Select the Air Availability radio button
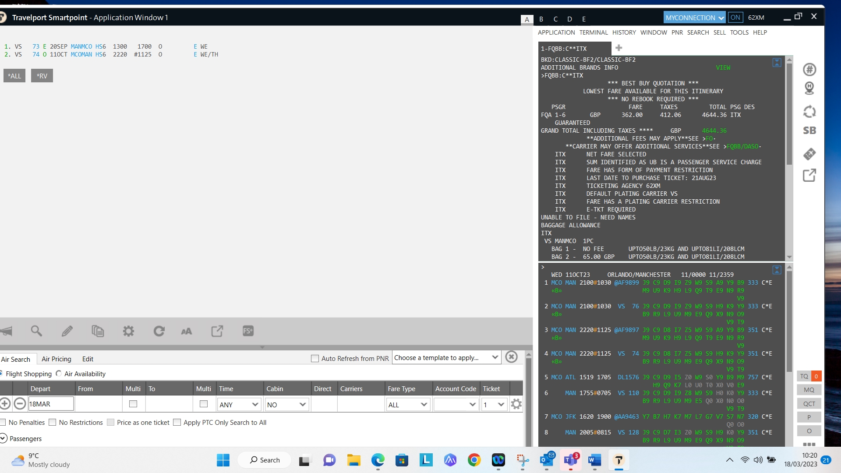Image resolution: width=841 pixels, height=473 pixels. [x=59, y=374]
